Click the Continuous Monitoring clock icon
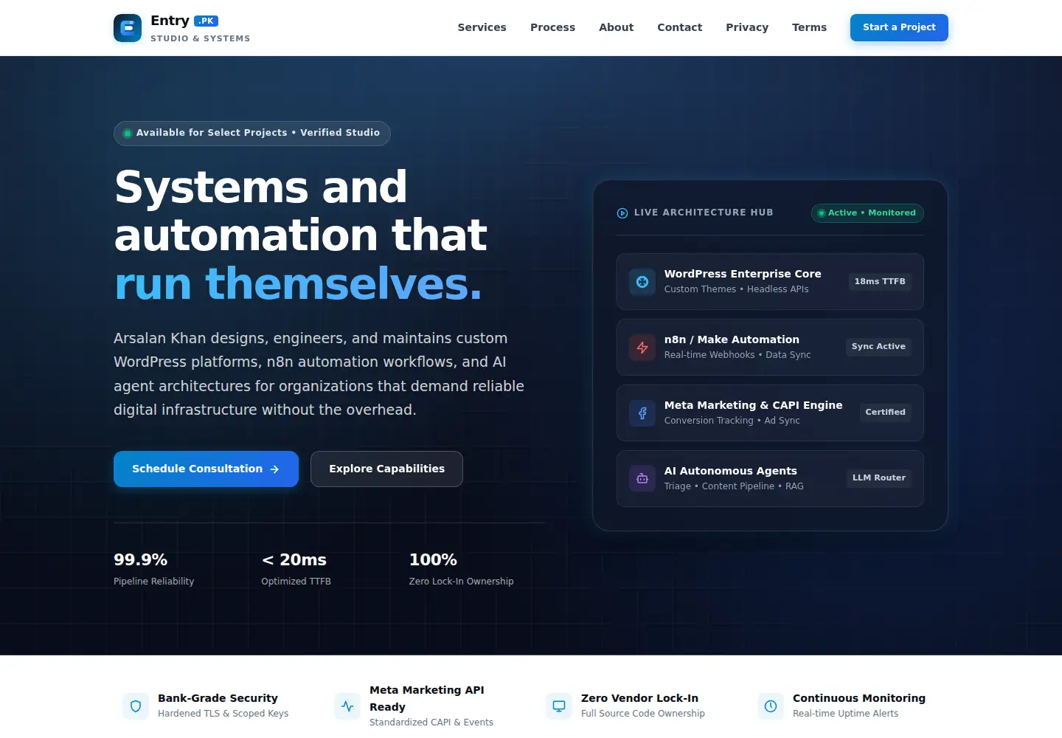The height and width of the screenshot is (738, 1062). [771, 706]
